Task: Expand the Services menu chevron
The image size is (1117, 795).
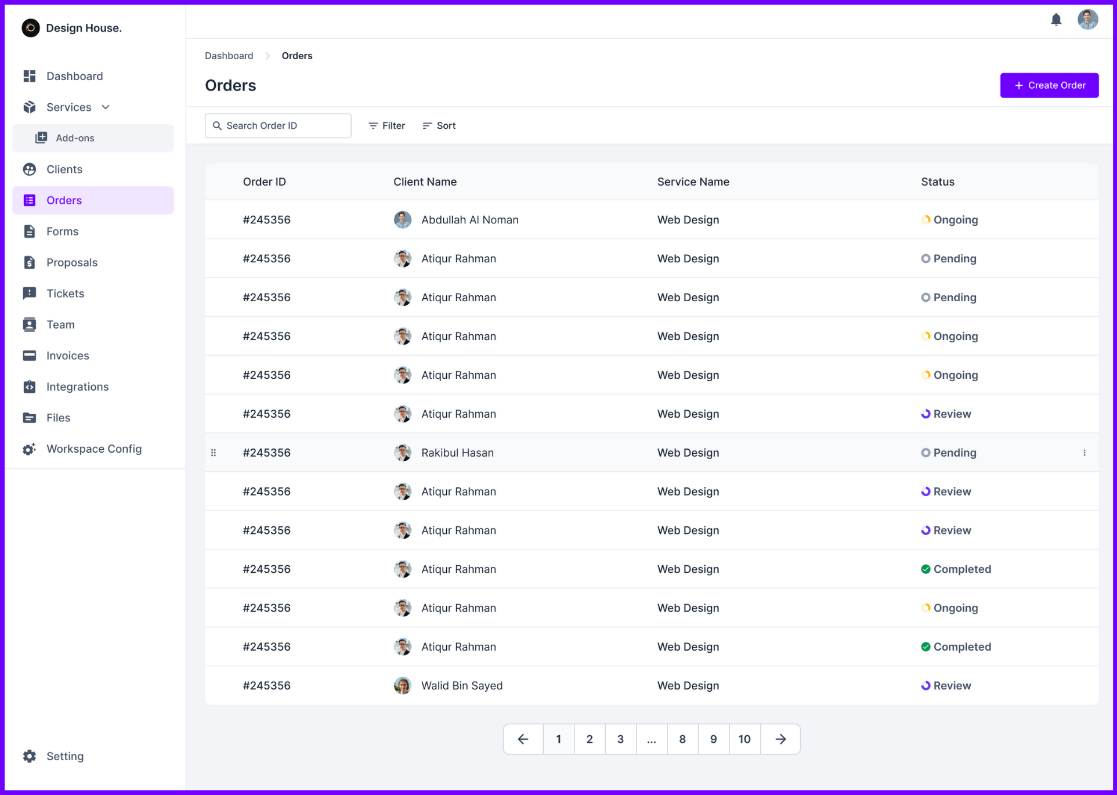Action: (x=105, y=107)
